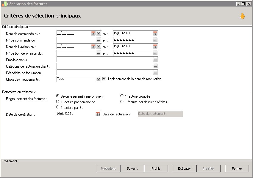
Task: Toggle 'Tenir compte de la date de facturation' checkbox
Action: (104, 79)
